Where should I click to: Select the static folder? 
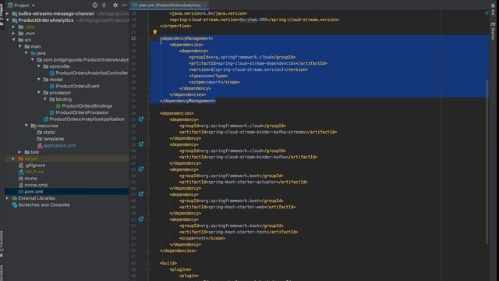tap(49, 132)
